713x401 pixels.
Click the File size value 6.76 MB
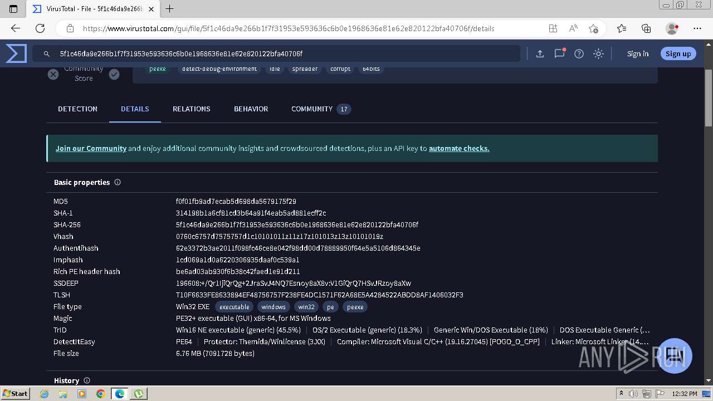[x=215, y=354]
